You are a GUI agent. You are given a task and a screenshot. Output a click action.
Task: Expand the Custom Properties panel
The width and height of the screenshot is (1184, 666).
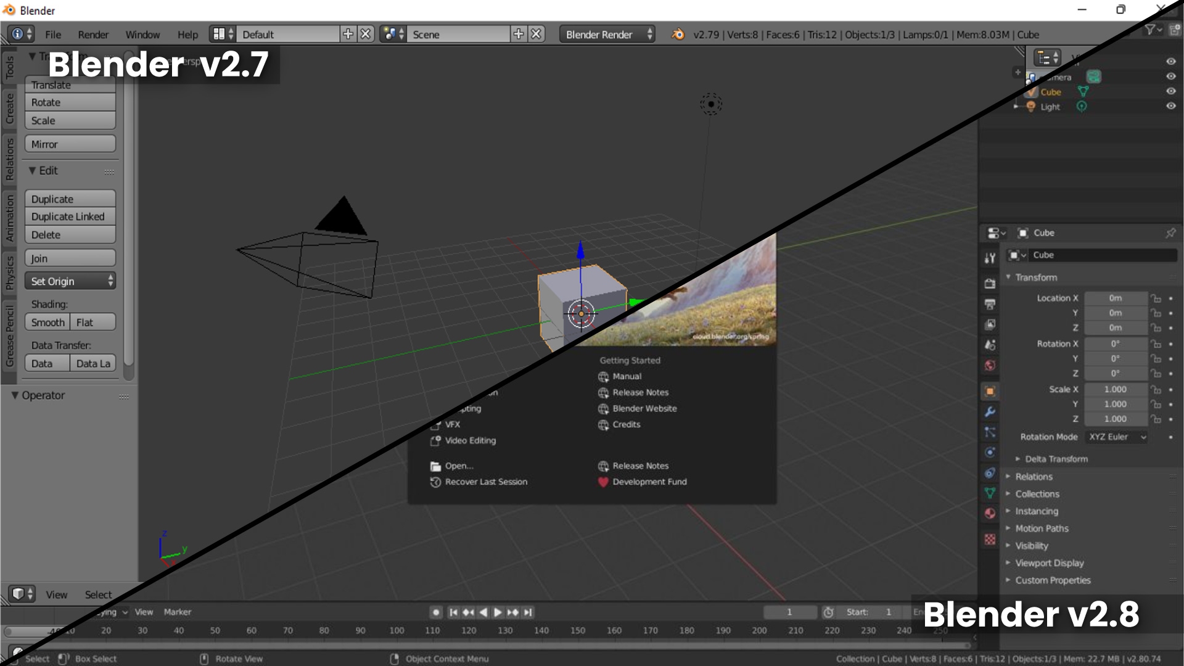pyautogui.click(x=1048, y=580)
